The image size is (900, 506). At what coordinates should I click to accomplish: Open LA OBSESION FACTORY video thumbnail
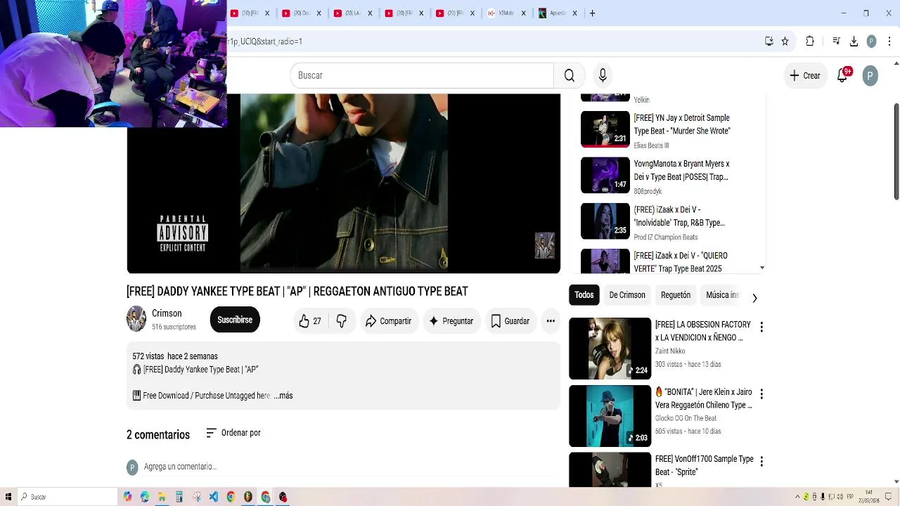[x=610, y=349]
